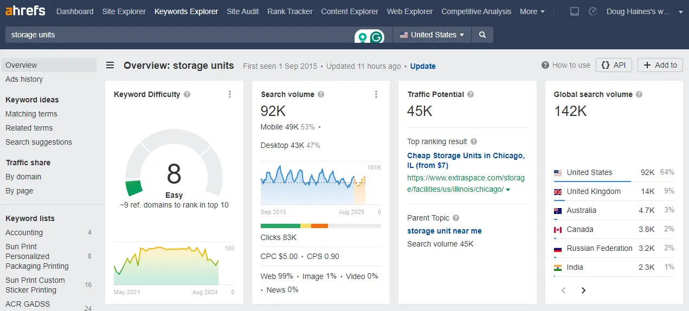Click the Canada flag icon
The image size is (689, 311).
point(558,230)
